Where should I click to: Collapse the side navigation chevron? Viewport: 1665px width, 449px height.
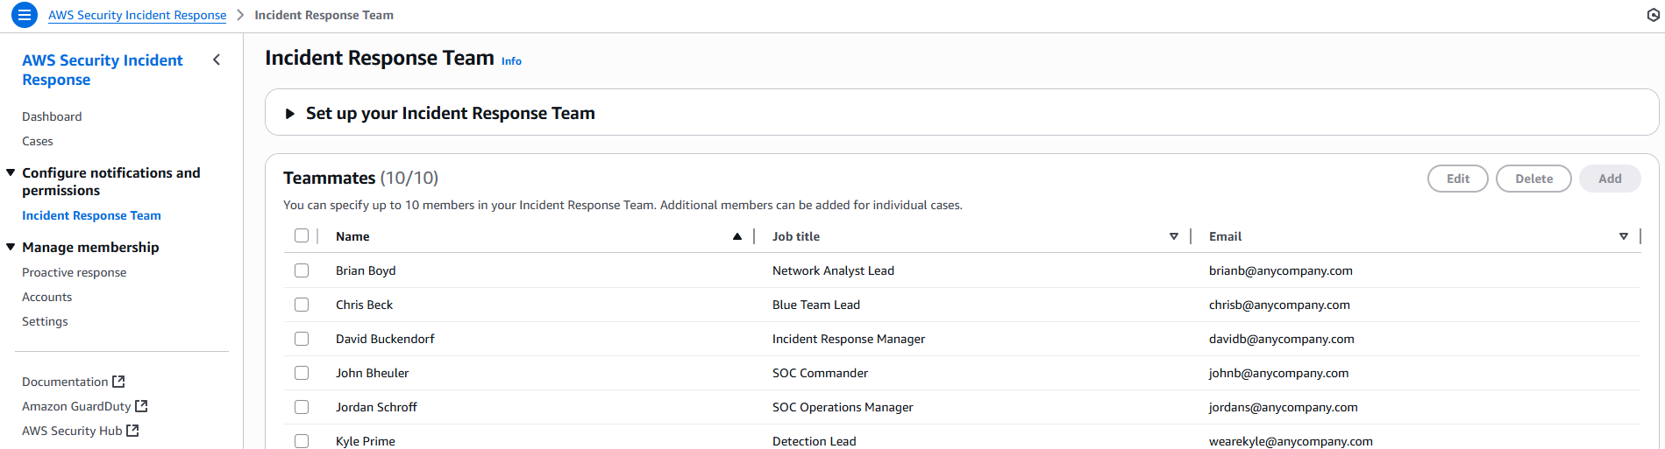point(217,60)
